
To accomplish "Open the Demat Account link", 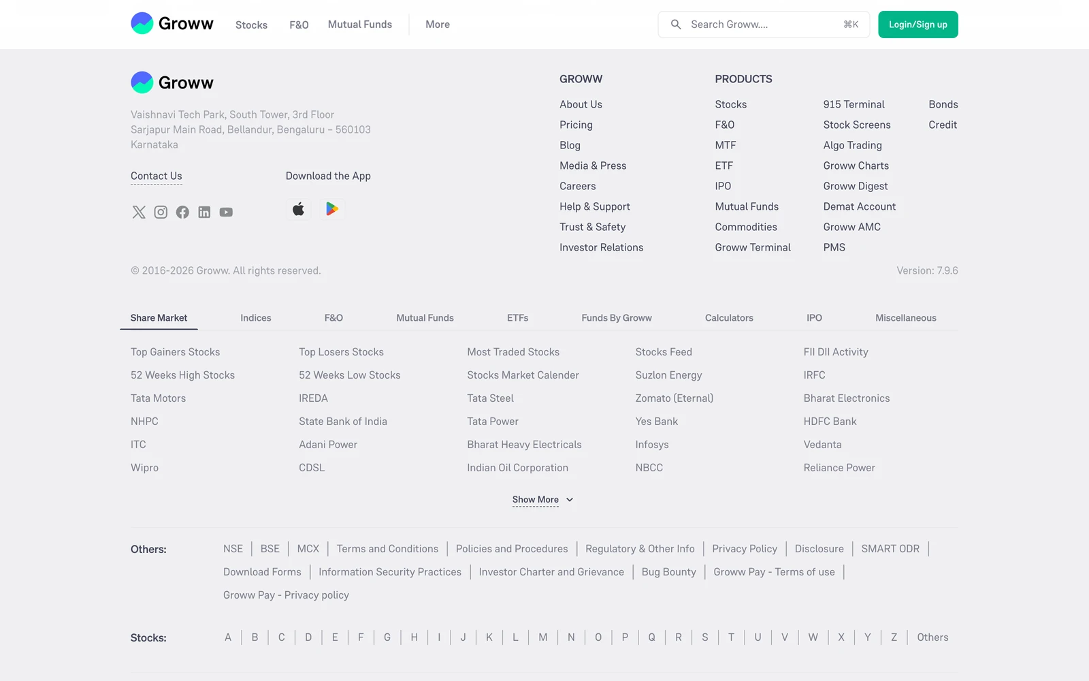I will click(859, 206).
